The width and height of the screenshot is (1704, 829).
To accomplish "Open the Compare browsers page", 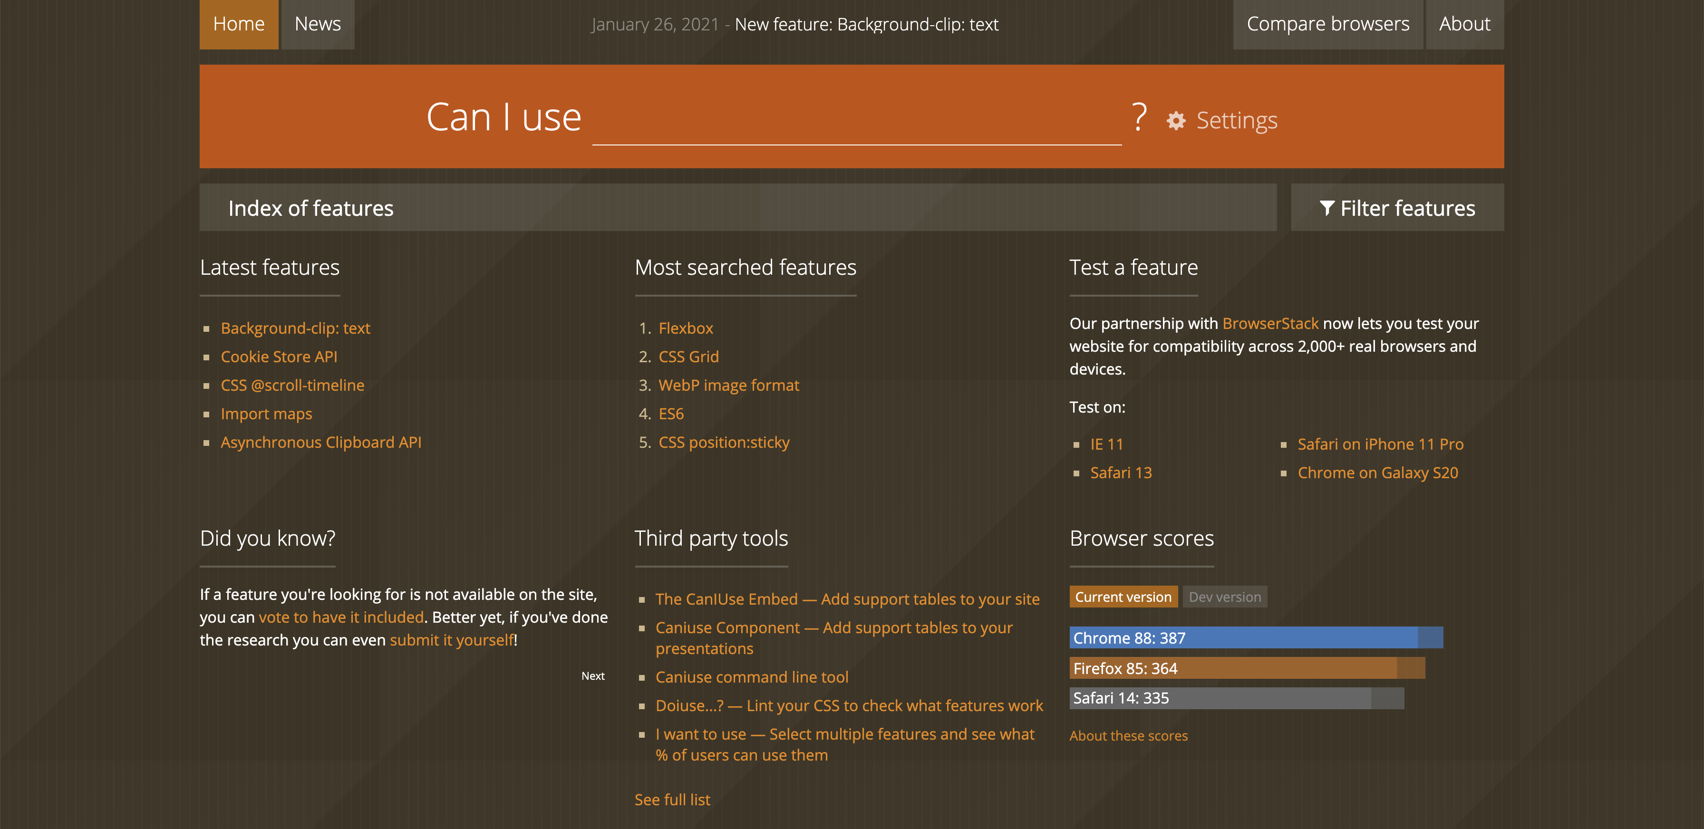I will [x=1327, y=24].
